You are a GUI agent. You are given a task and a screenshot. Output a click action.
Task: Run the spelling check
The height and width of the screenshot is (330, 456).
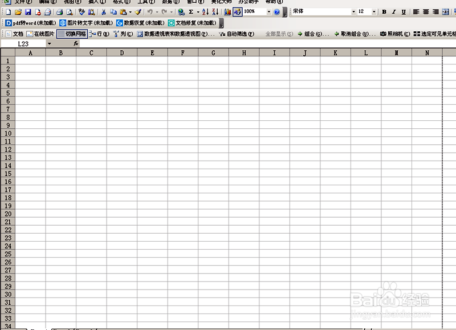82,12
